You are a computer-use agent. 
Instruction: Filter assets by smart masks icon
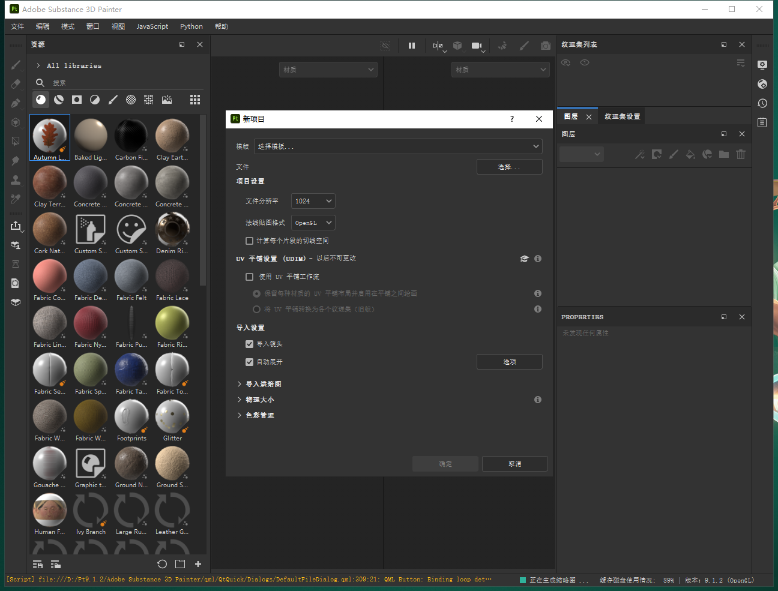77,100
